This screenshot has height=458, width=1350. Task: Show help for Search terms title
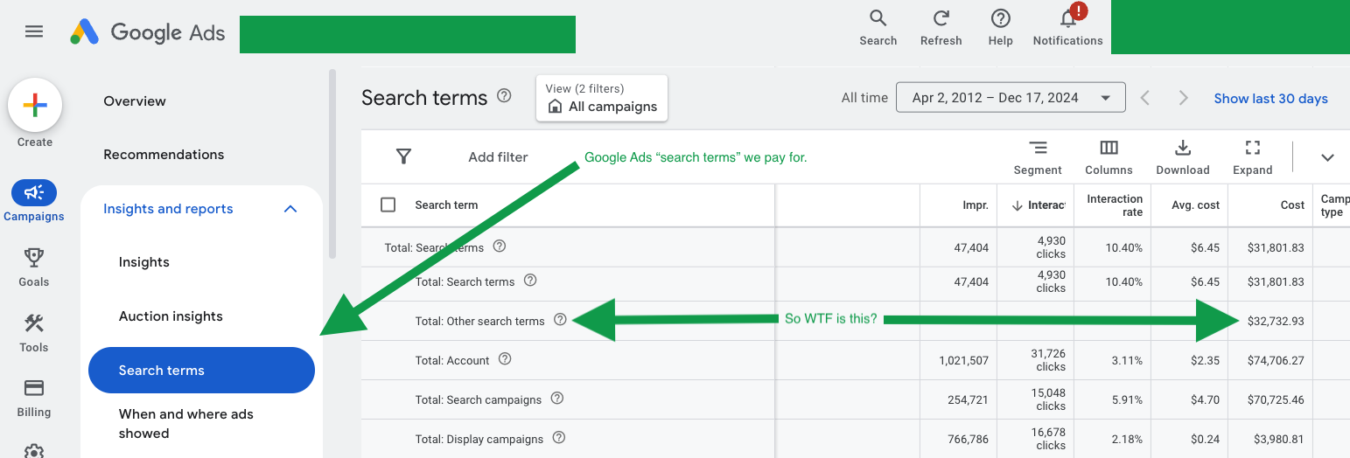tap(504, 96)
